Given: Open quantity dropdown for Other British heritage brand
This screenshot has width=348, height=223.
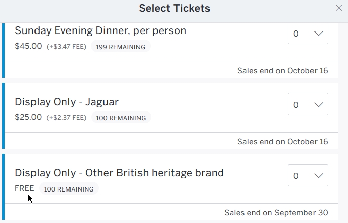Looking at the screenshot, I should point(308,176).
